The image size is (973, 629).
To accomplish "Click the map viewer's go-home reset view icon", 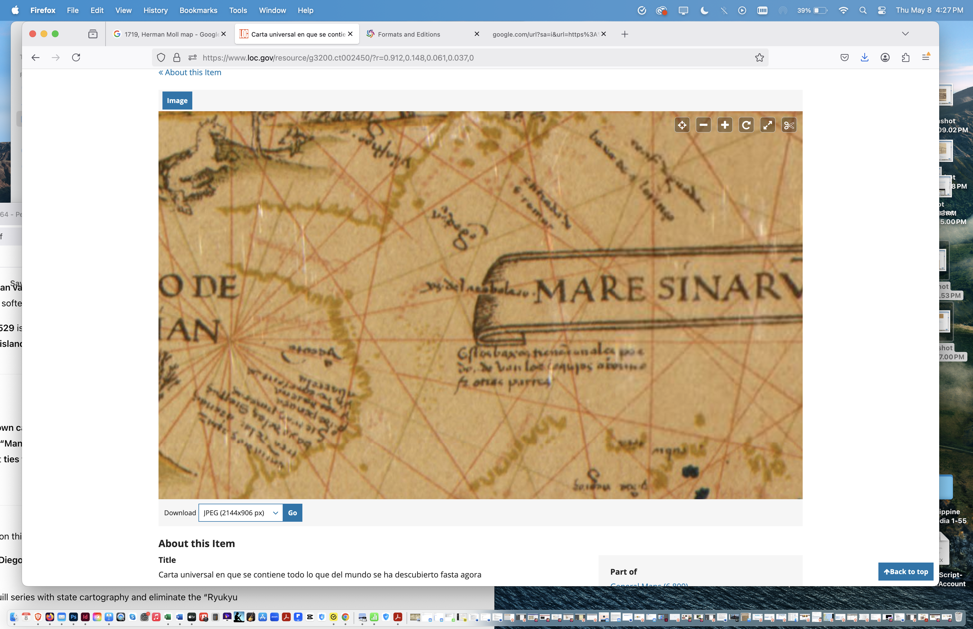I will pyautogui.click(x=682, y=125).
